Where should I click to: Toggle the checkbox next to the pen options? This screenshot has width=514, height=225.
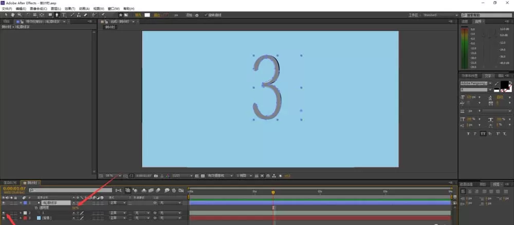pos(206,15)
